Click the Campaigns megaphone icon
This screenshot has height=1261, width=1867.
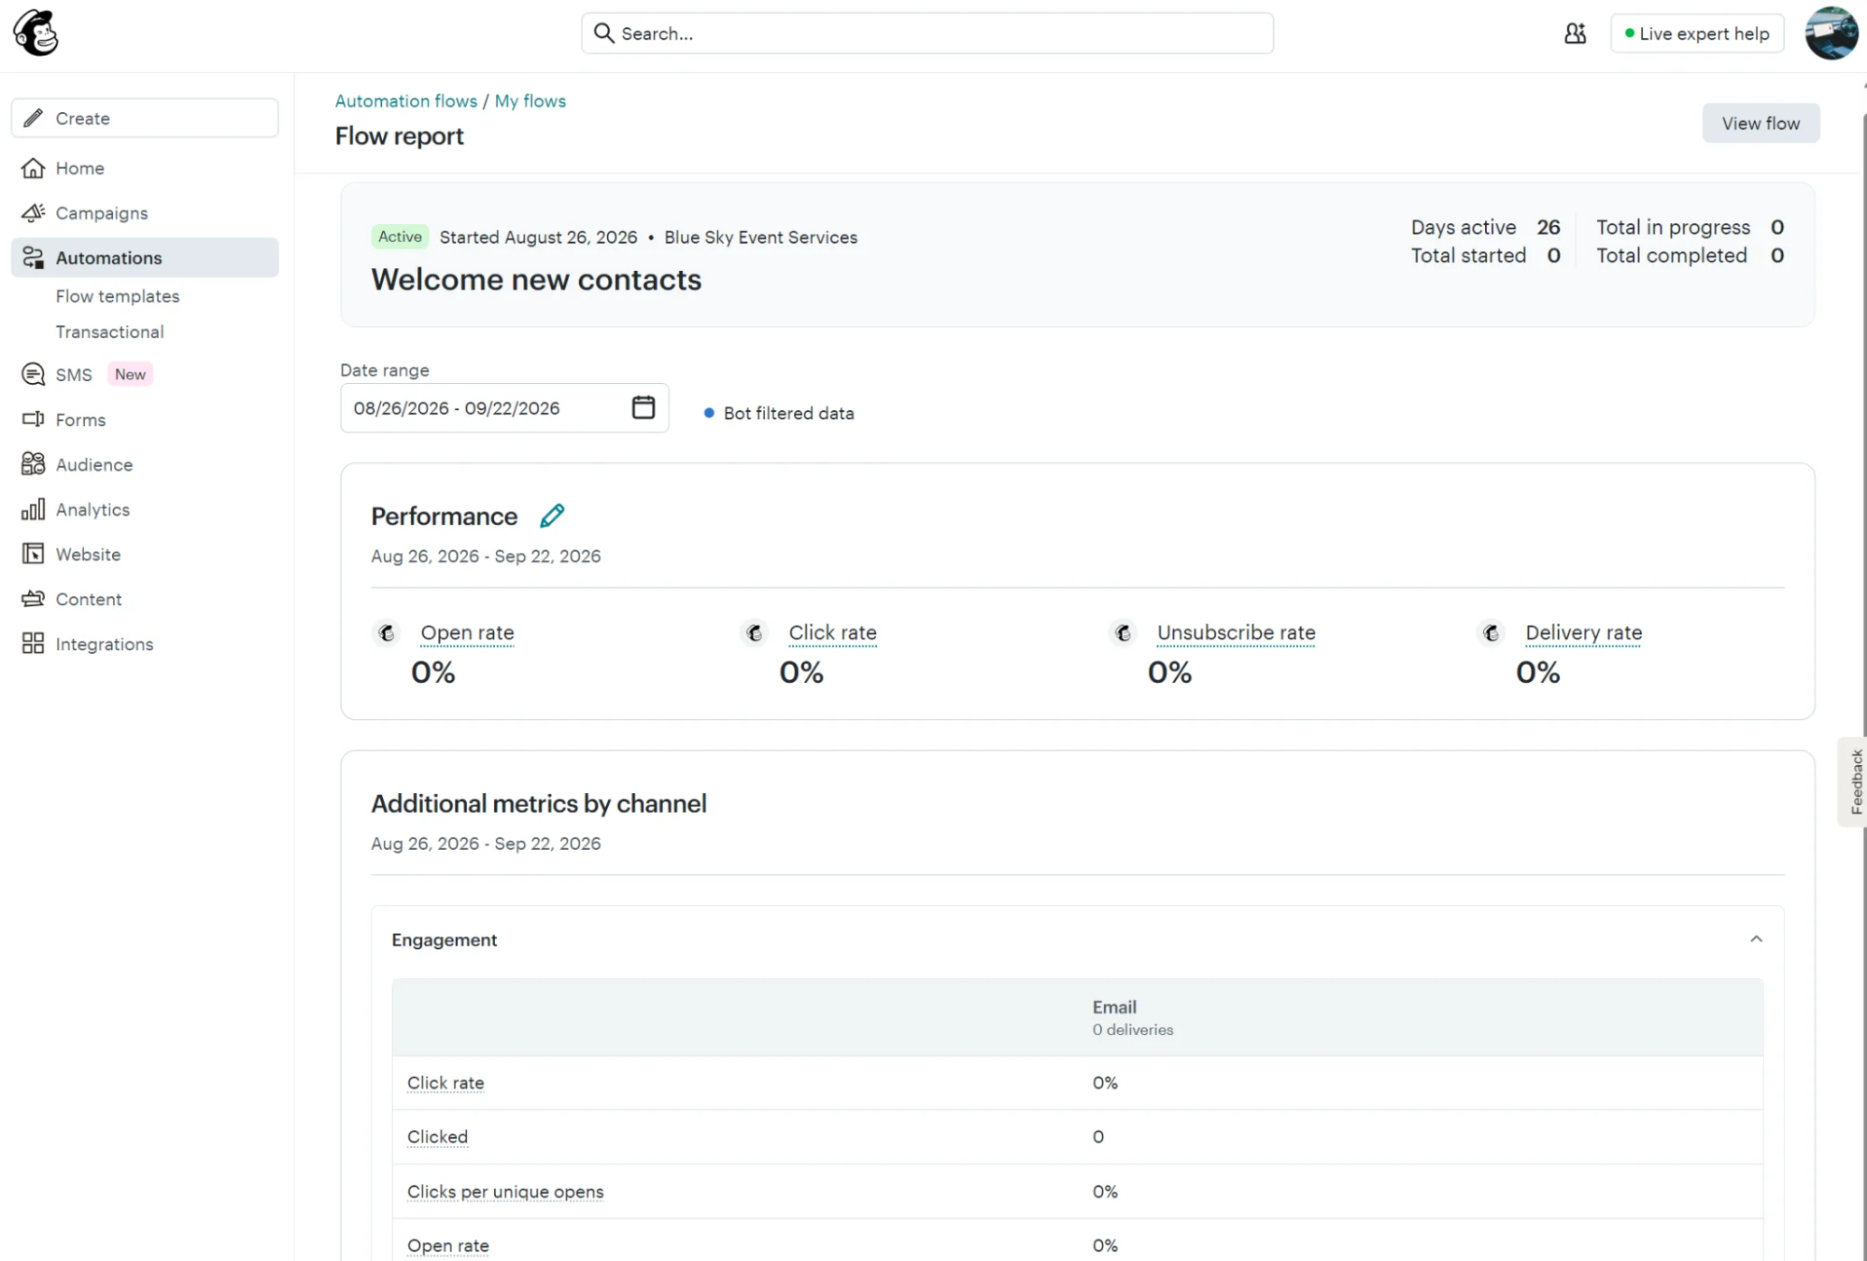(33, 213)
